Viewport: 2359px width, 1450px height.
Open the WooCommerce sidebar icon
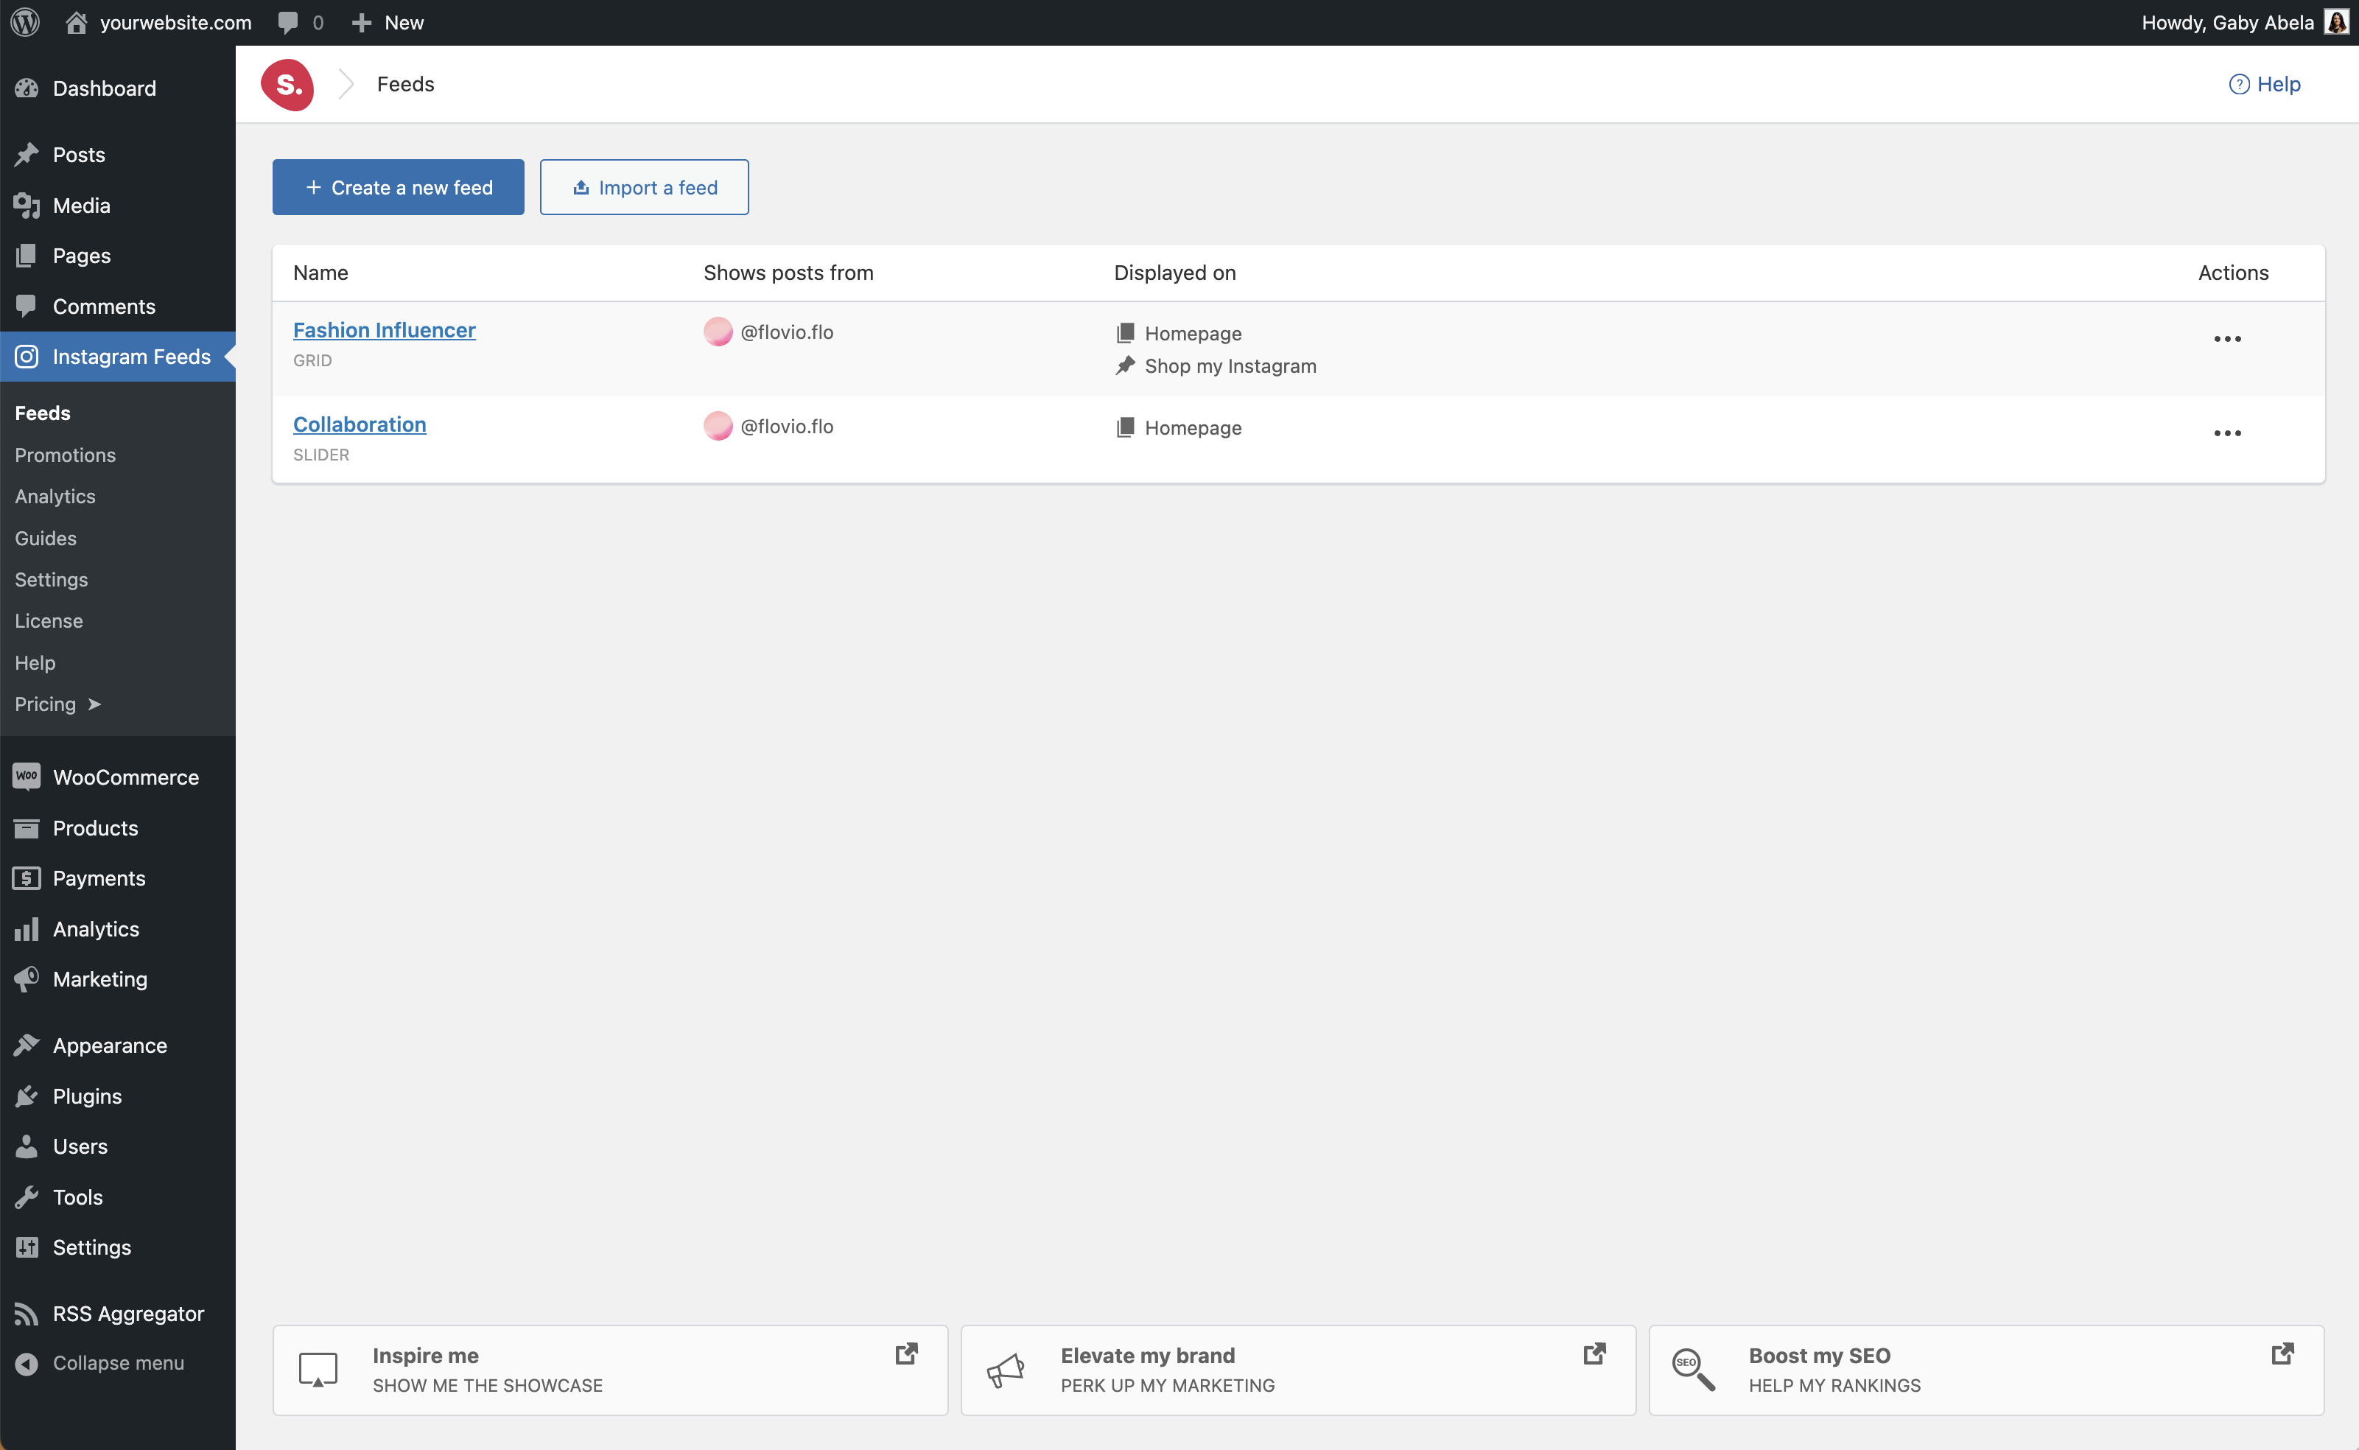[x=27, y=776]
